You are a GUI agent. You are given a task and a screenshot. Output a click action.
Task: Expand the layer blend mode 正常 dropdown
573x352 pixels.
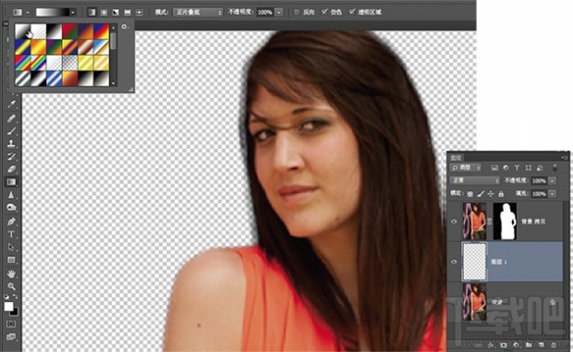(475, 180)
